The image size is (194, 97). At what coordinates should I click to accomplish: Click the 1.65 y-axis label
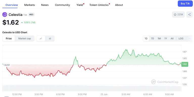coord(184,58)
